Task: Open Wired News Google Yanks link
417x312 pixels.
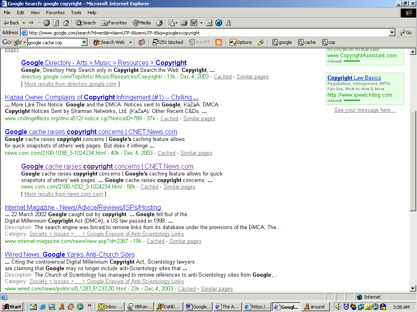Action: click(70, 254)
